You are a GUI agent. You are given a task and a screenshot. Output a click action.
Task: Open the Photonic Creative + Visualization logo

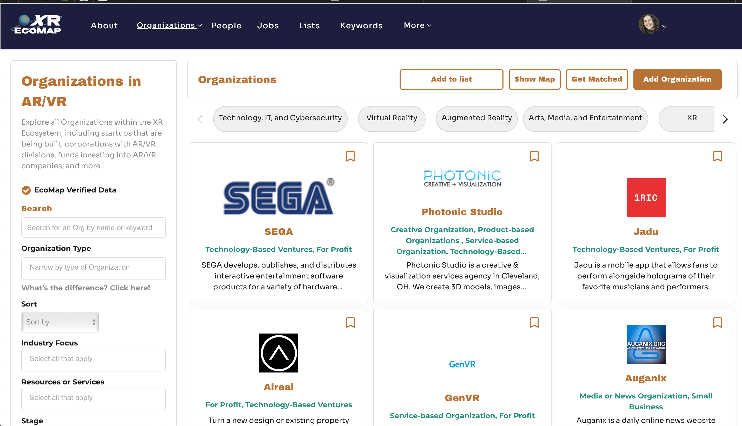click(x=462, y=178)
